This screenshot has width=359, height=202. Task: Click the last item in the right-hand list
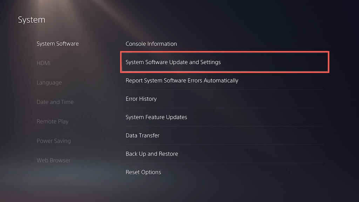tap(143, 172)
